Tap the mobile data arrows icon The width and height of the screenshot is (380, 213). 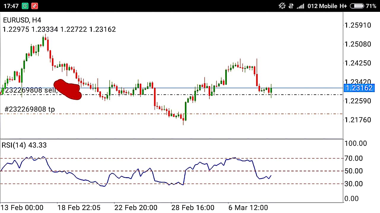(x=291, y=6)
